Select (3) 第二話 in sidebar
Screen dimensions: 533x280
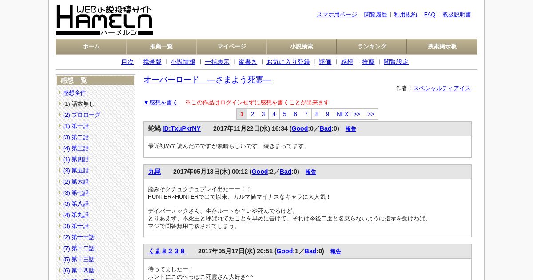click(76, 137)
